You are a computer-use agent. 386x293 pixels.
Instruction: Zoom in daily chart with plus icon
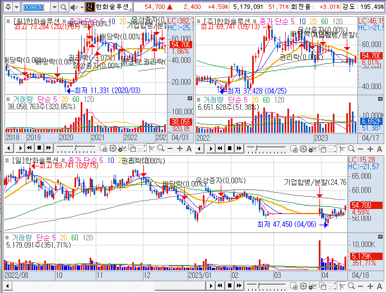coord(370,286)
